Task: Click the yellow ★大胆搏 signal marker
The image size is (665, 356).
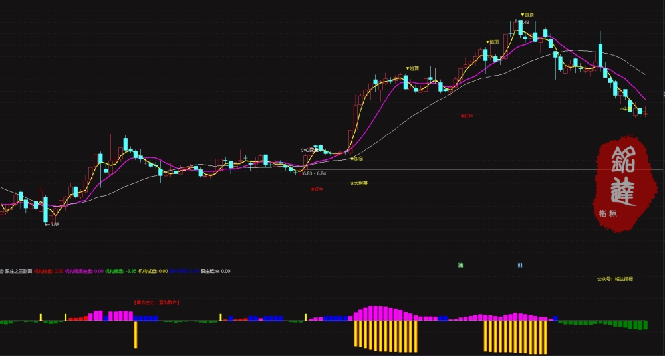Action: click(358, 183)
